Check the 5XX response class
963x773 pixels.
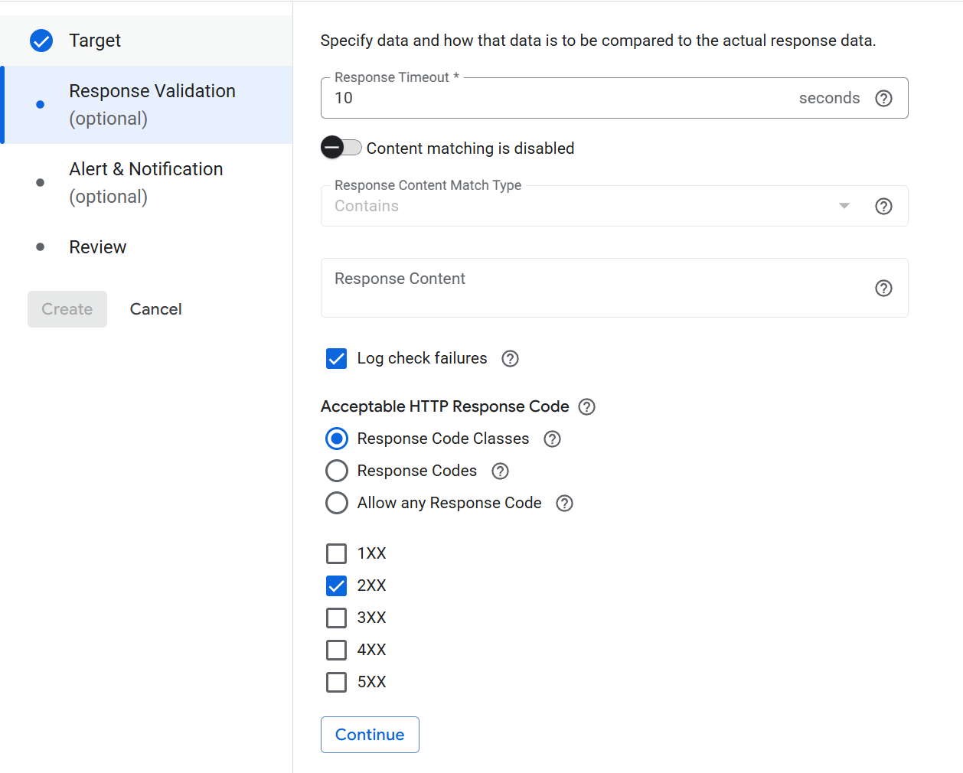[336, 682]
